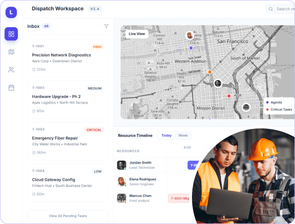This screenshot has width=295, height=224.
Task: Click the blue agent dot on map
Action: (x=191, y=48)
